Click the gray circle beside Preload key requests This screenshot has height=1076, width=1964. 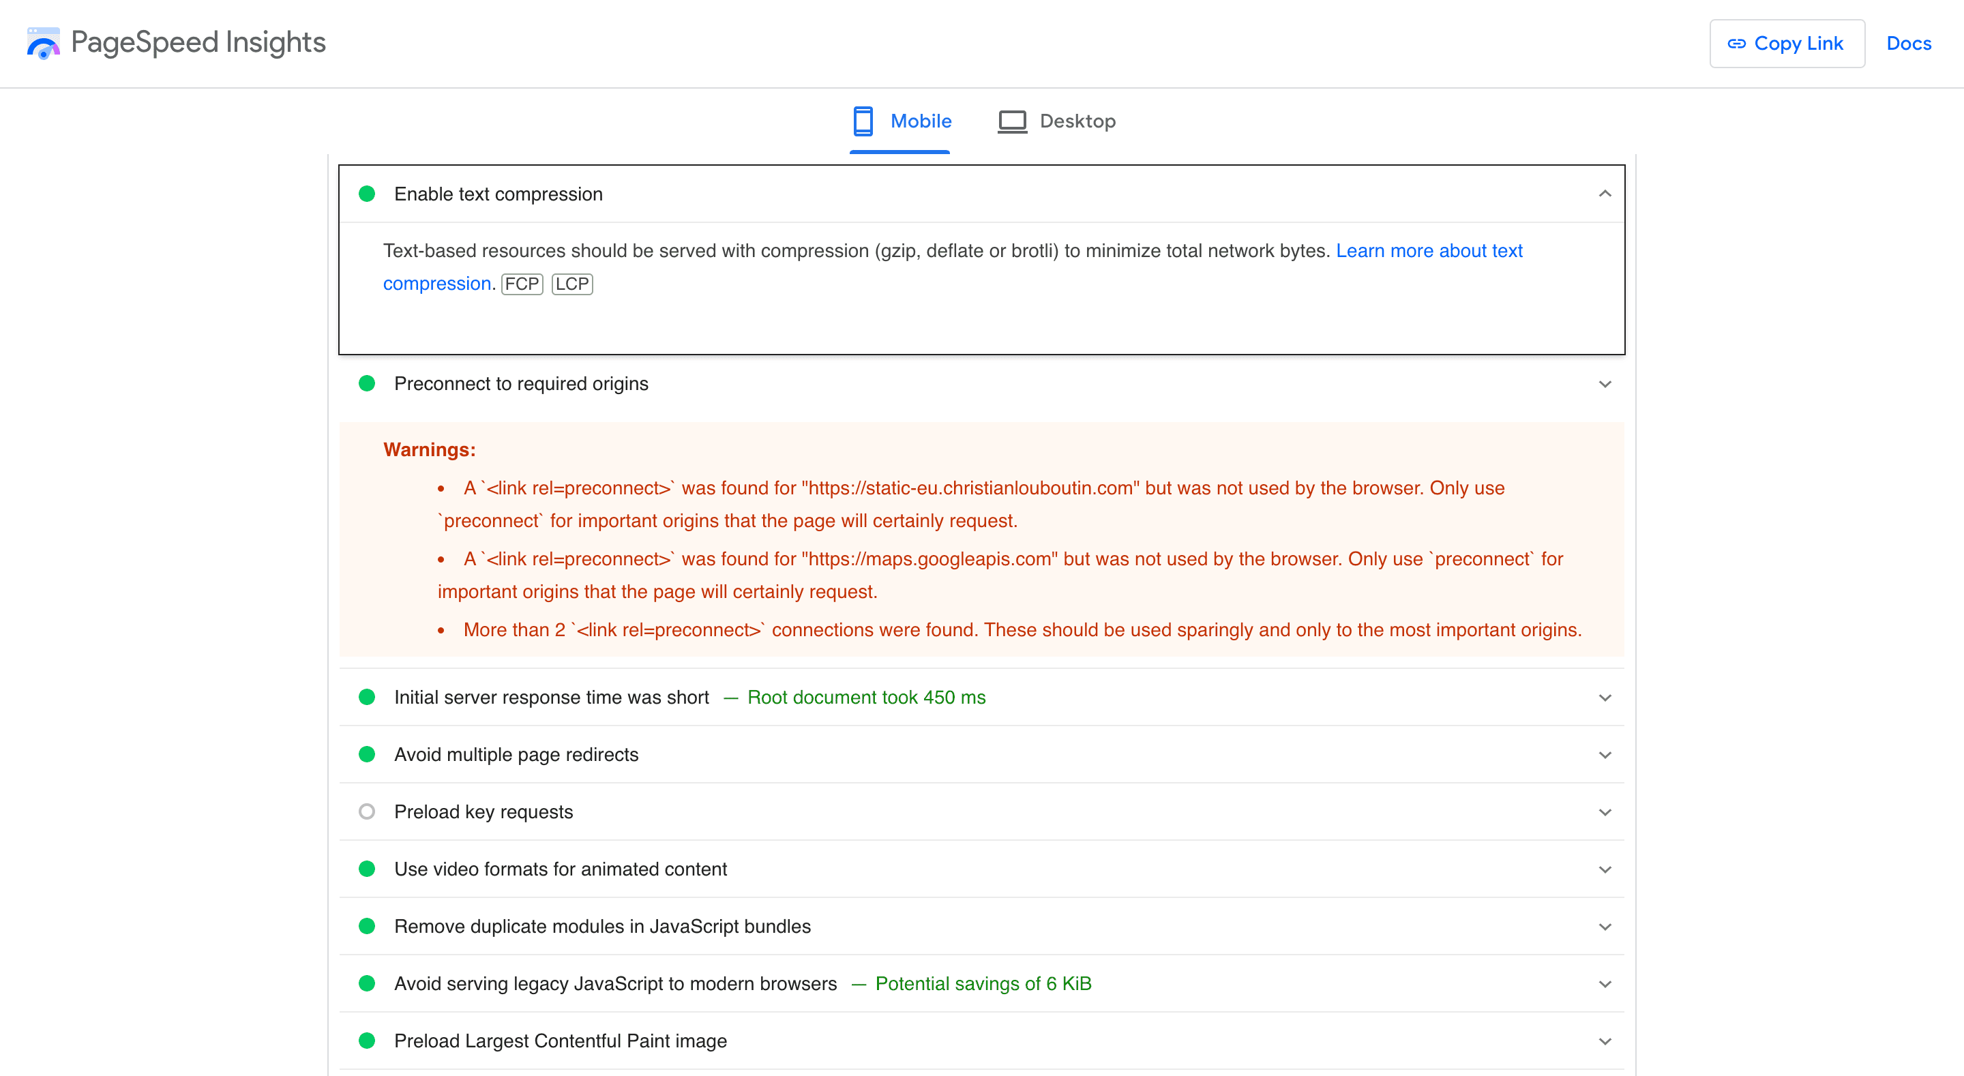pyautogui.click(x=368, y=811)
